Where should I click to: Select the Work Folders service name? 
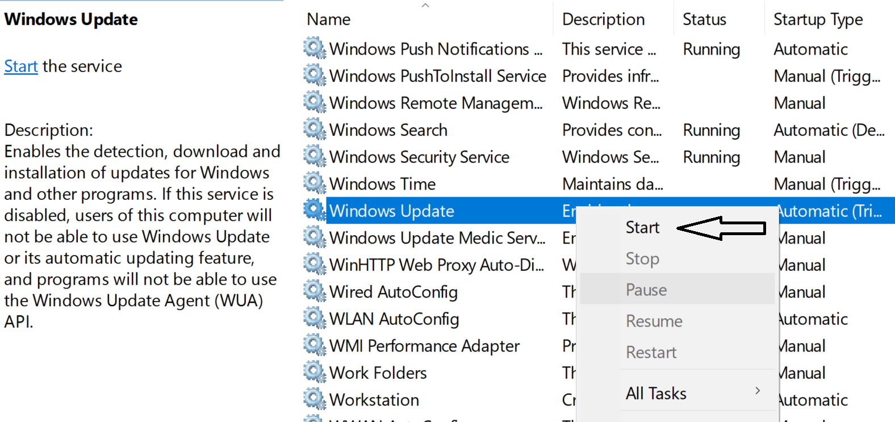coord(378,373)
